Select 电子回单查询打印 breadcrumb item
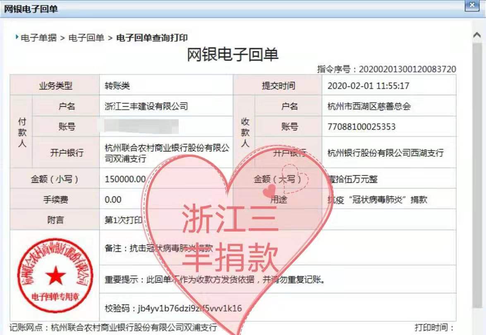This screenshot has height=335, width=486. 152,38
